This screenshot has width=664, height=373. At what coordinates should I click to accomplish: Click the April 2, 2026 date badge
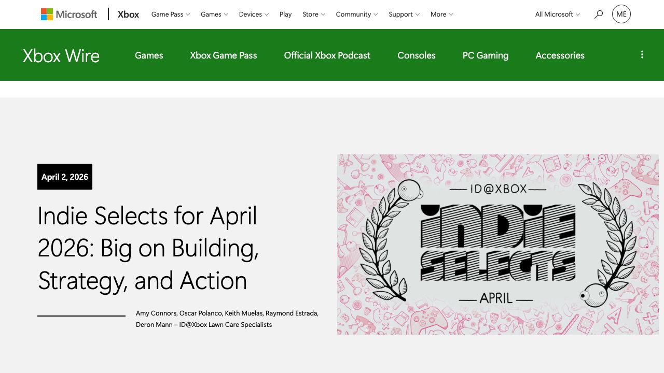click(x=65, y=177)
